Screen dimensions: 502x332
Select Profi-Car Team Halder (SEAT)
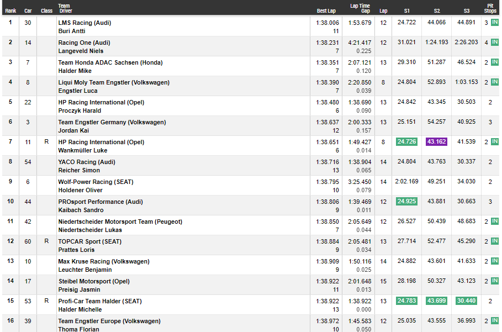click(100, 301)
